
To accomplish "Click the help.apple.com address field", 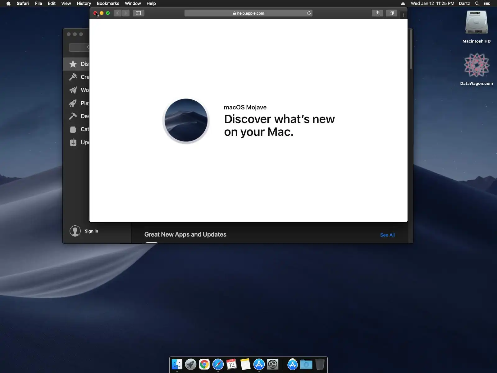I will coord(248,13).
